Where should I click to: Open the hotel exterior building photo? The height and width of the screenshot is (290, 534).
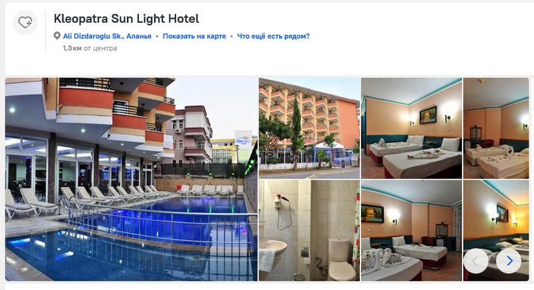(x=309, y=128)
